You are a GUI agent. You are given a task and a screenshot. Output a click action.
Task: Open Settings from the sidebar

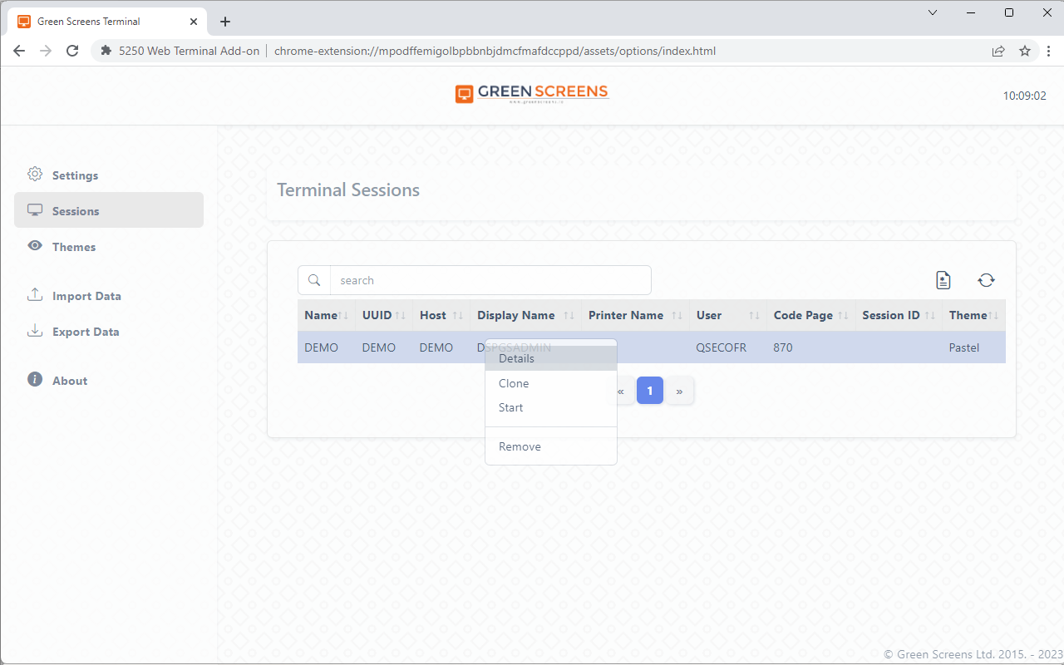(x=75, y=175)
